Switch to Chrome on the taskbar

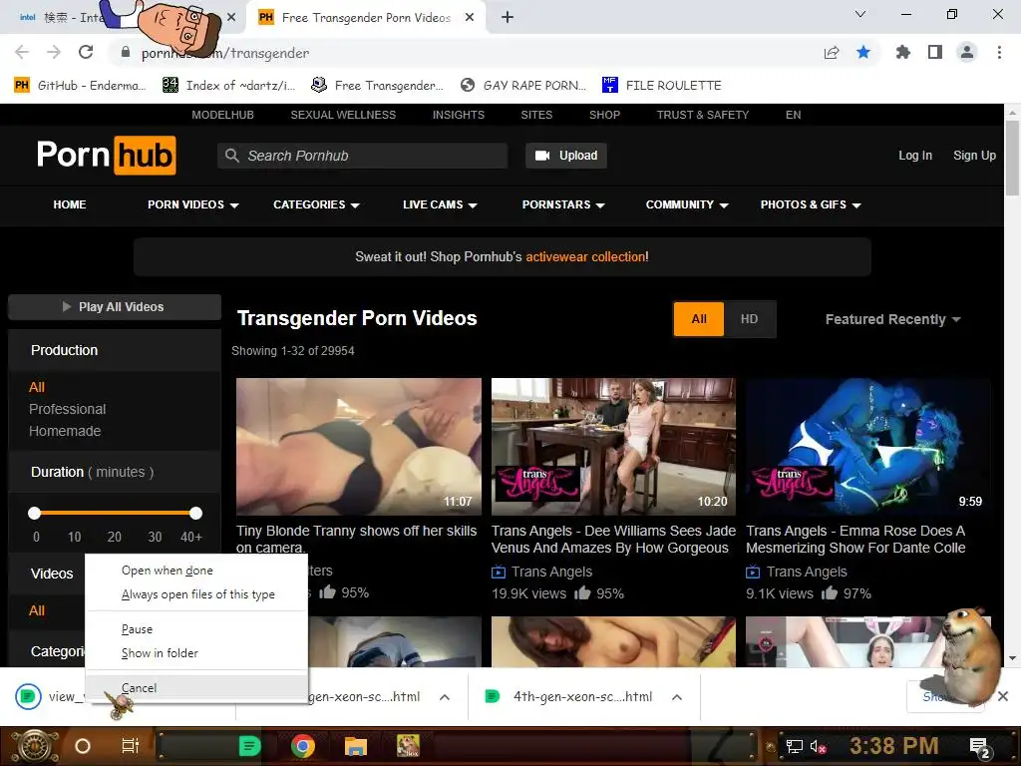[x=303, y=746]
